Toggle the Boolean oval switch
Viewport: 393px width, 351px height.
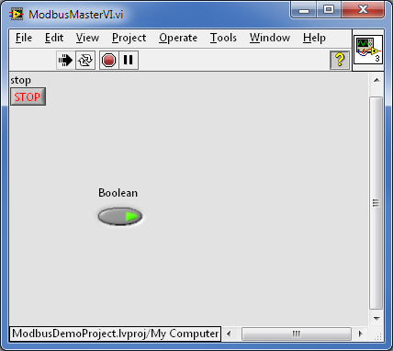[x=120, y=217]
